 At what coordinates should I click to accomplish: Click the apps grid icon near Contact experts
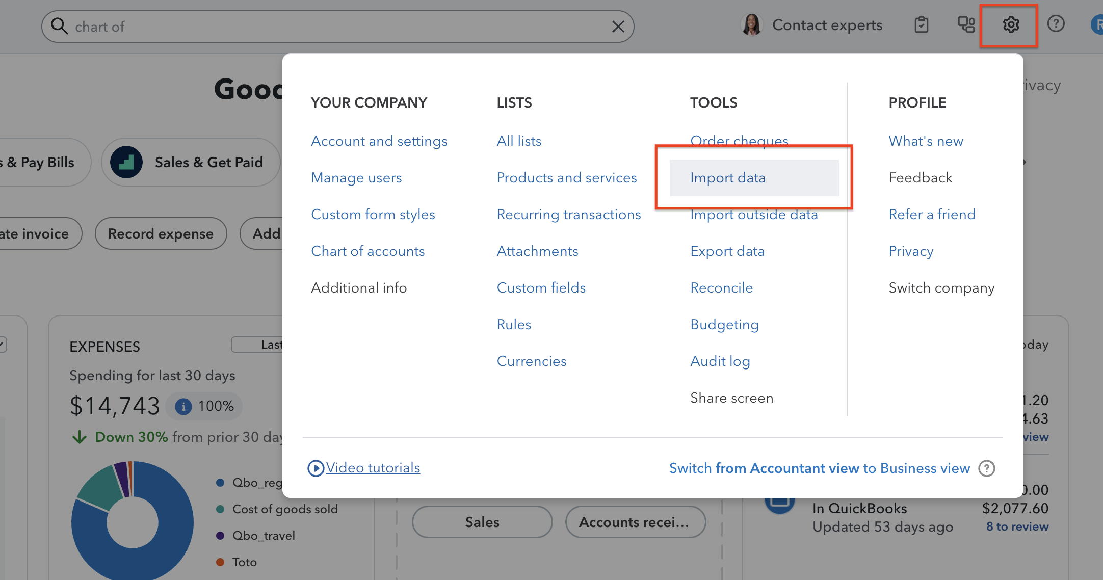point(966,24)
